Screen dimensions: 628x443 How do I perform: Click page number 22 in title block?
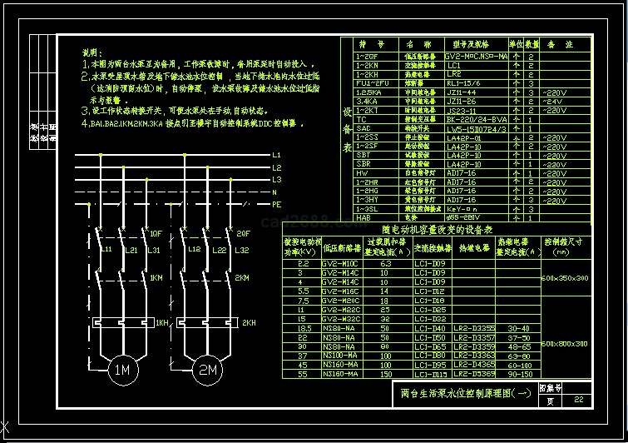pyautogui.click(x=578, y=401)
